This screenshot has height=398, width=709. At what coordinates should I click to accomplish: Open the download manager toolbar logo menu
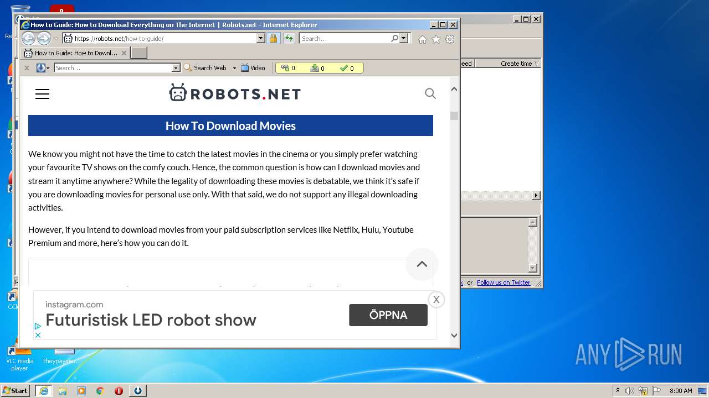coord(43,68)
